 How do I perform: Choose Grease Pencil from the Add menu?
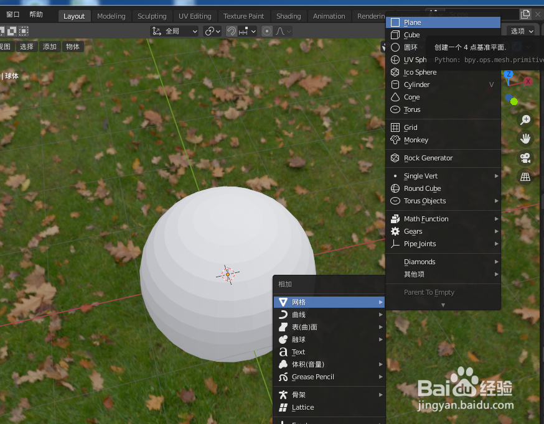click(x=311, y=377)
